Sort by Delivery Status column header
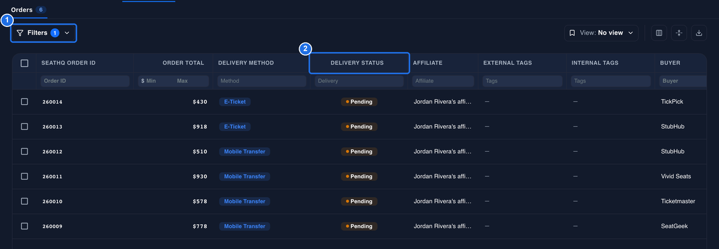The height and width of the screenshot is (249, 719). [x=357, y=63]
